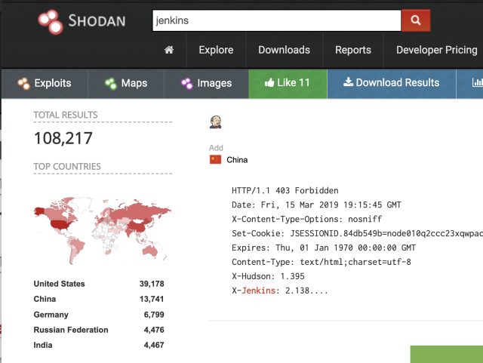Click the 'Set-Cookie: JSESSIONID' line
483x363 pixels.
[x=357, y=233]
